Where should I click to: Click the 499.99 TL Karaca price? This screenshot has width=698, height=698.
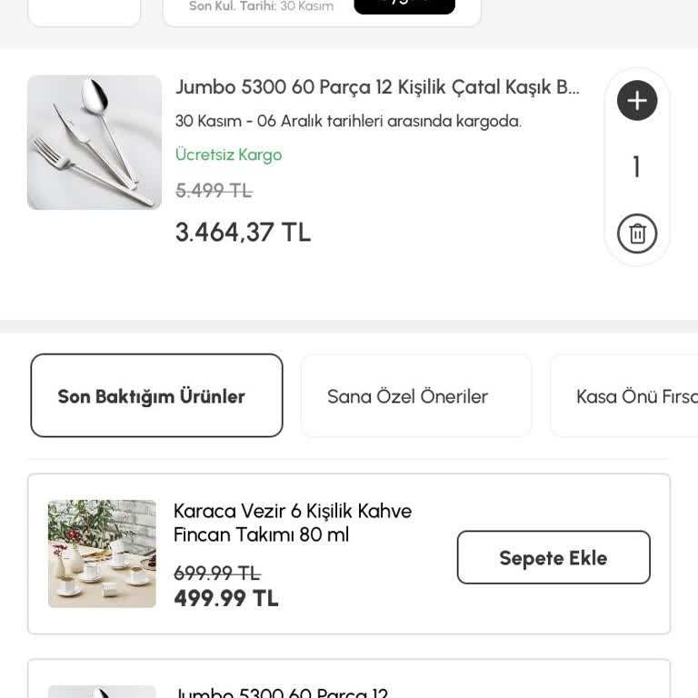(x=226, y=598)
